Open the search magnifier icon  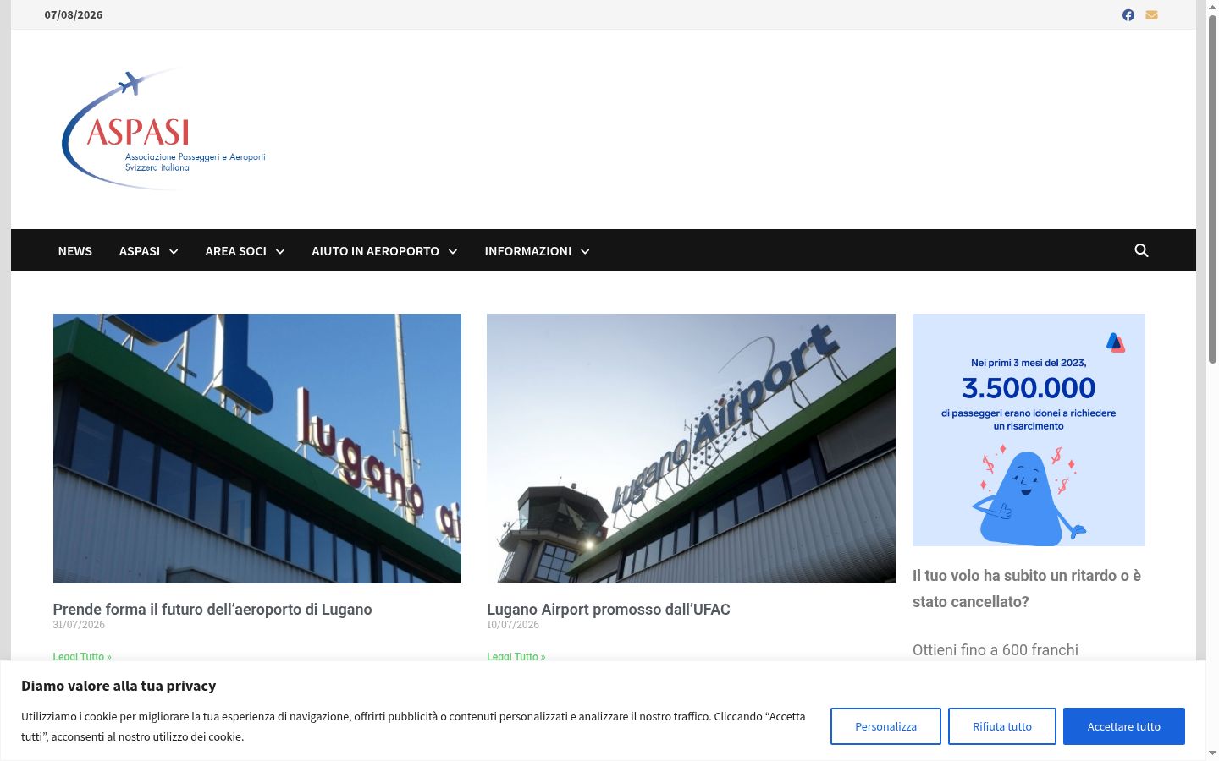[1141, 250]
